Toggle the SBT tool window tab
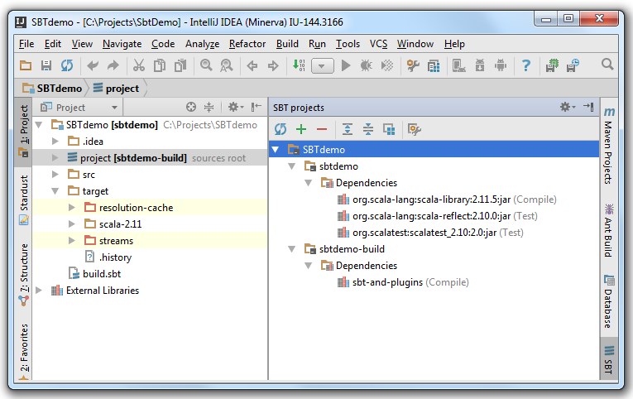Screen dimensions: 633x399 tap(609, 359)
